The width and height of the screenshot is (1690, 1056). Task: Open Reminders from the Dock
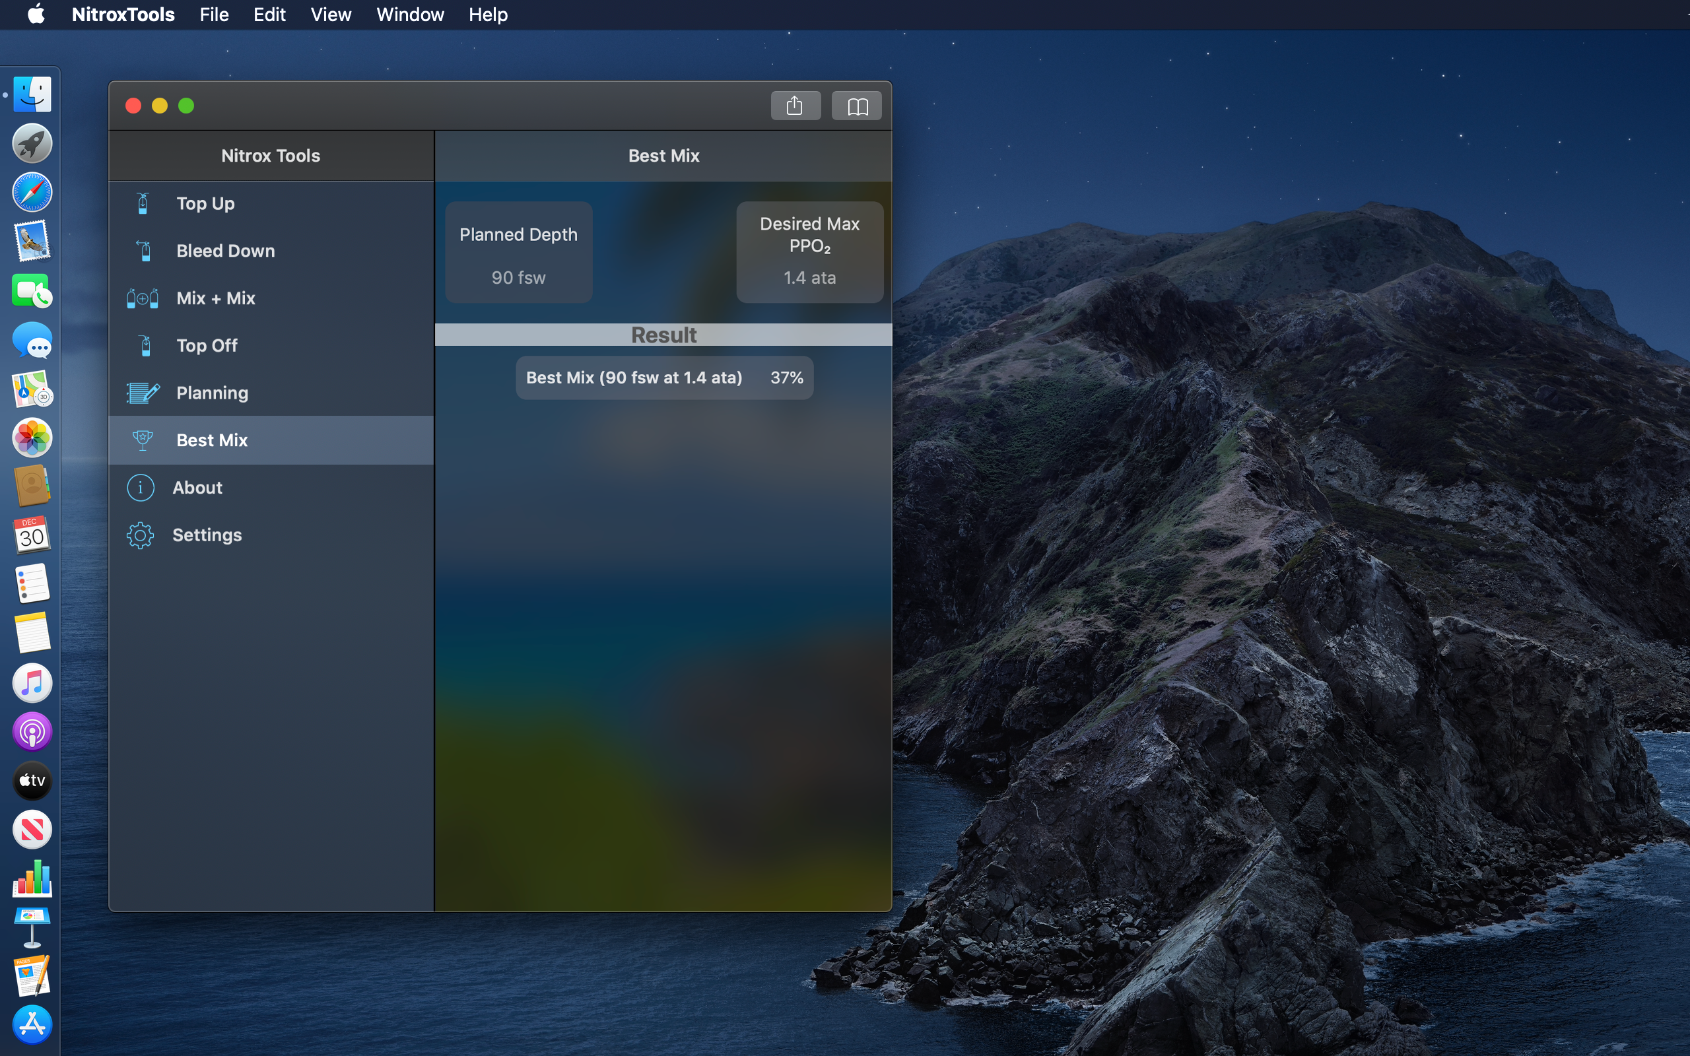pyautogui.click(x=32, y=584)
